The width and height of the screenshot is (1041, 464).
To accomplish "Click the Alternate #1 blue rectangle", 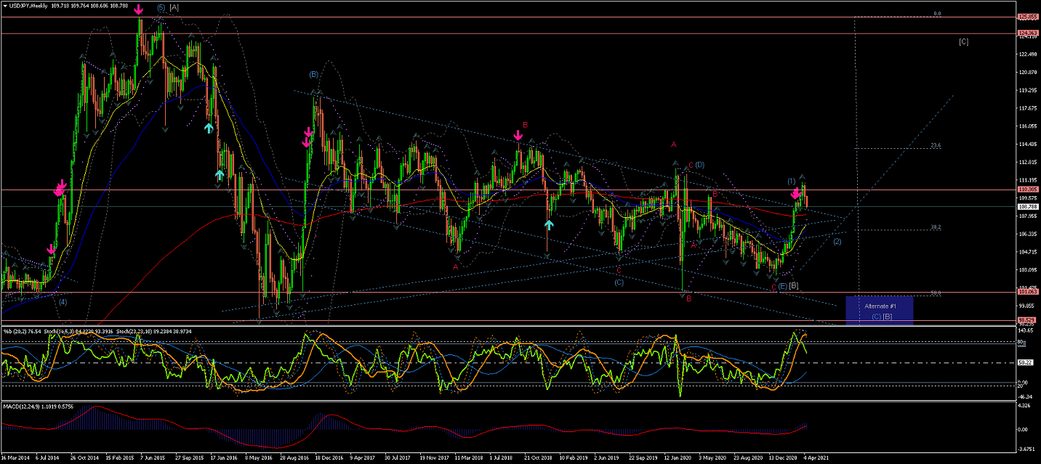I will [x=879, y=310].
